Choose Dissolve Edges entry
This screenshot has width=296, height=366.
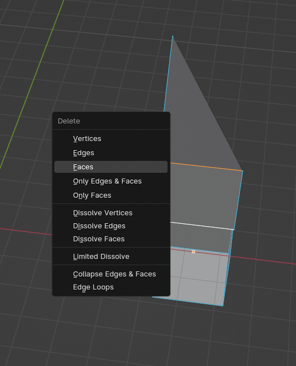(111, 226)
